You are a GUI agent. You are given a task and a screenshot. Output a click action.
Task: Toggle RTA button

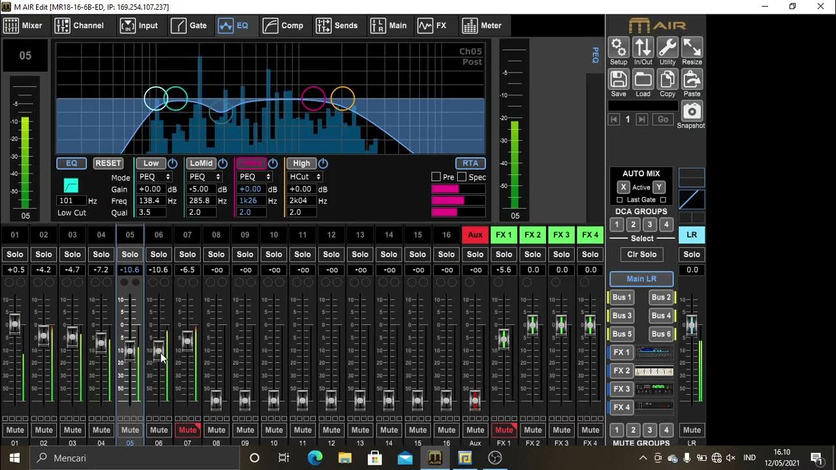[x=470, y=163]
